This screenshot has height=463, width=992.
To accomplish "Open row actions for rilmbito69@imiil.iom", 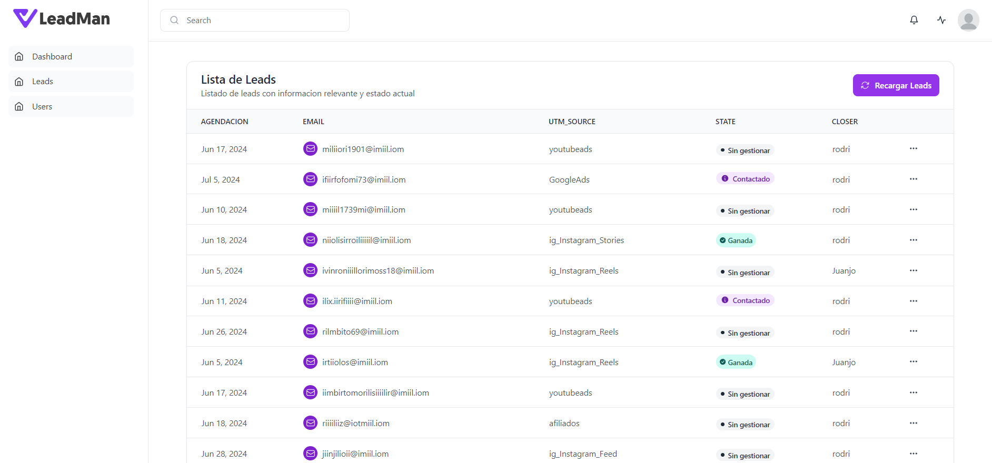I will click(914, 331).
